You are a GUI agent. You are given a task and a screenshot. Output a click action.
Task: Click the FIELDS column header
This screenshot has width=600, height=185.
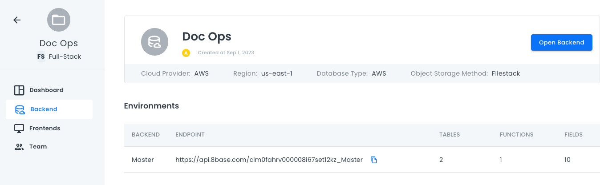click(573, 134)
